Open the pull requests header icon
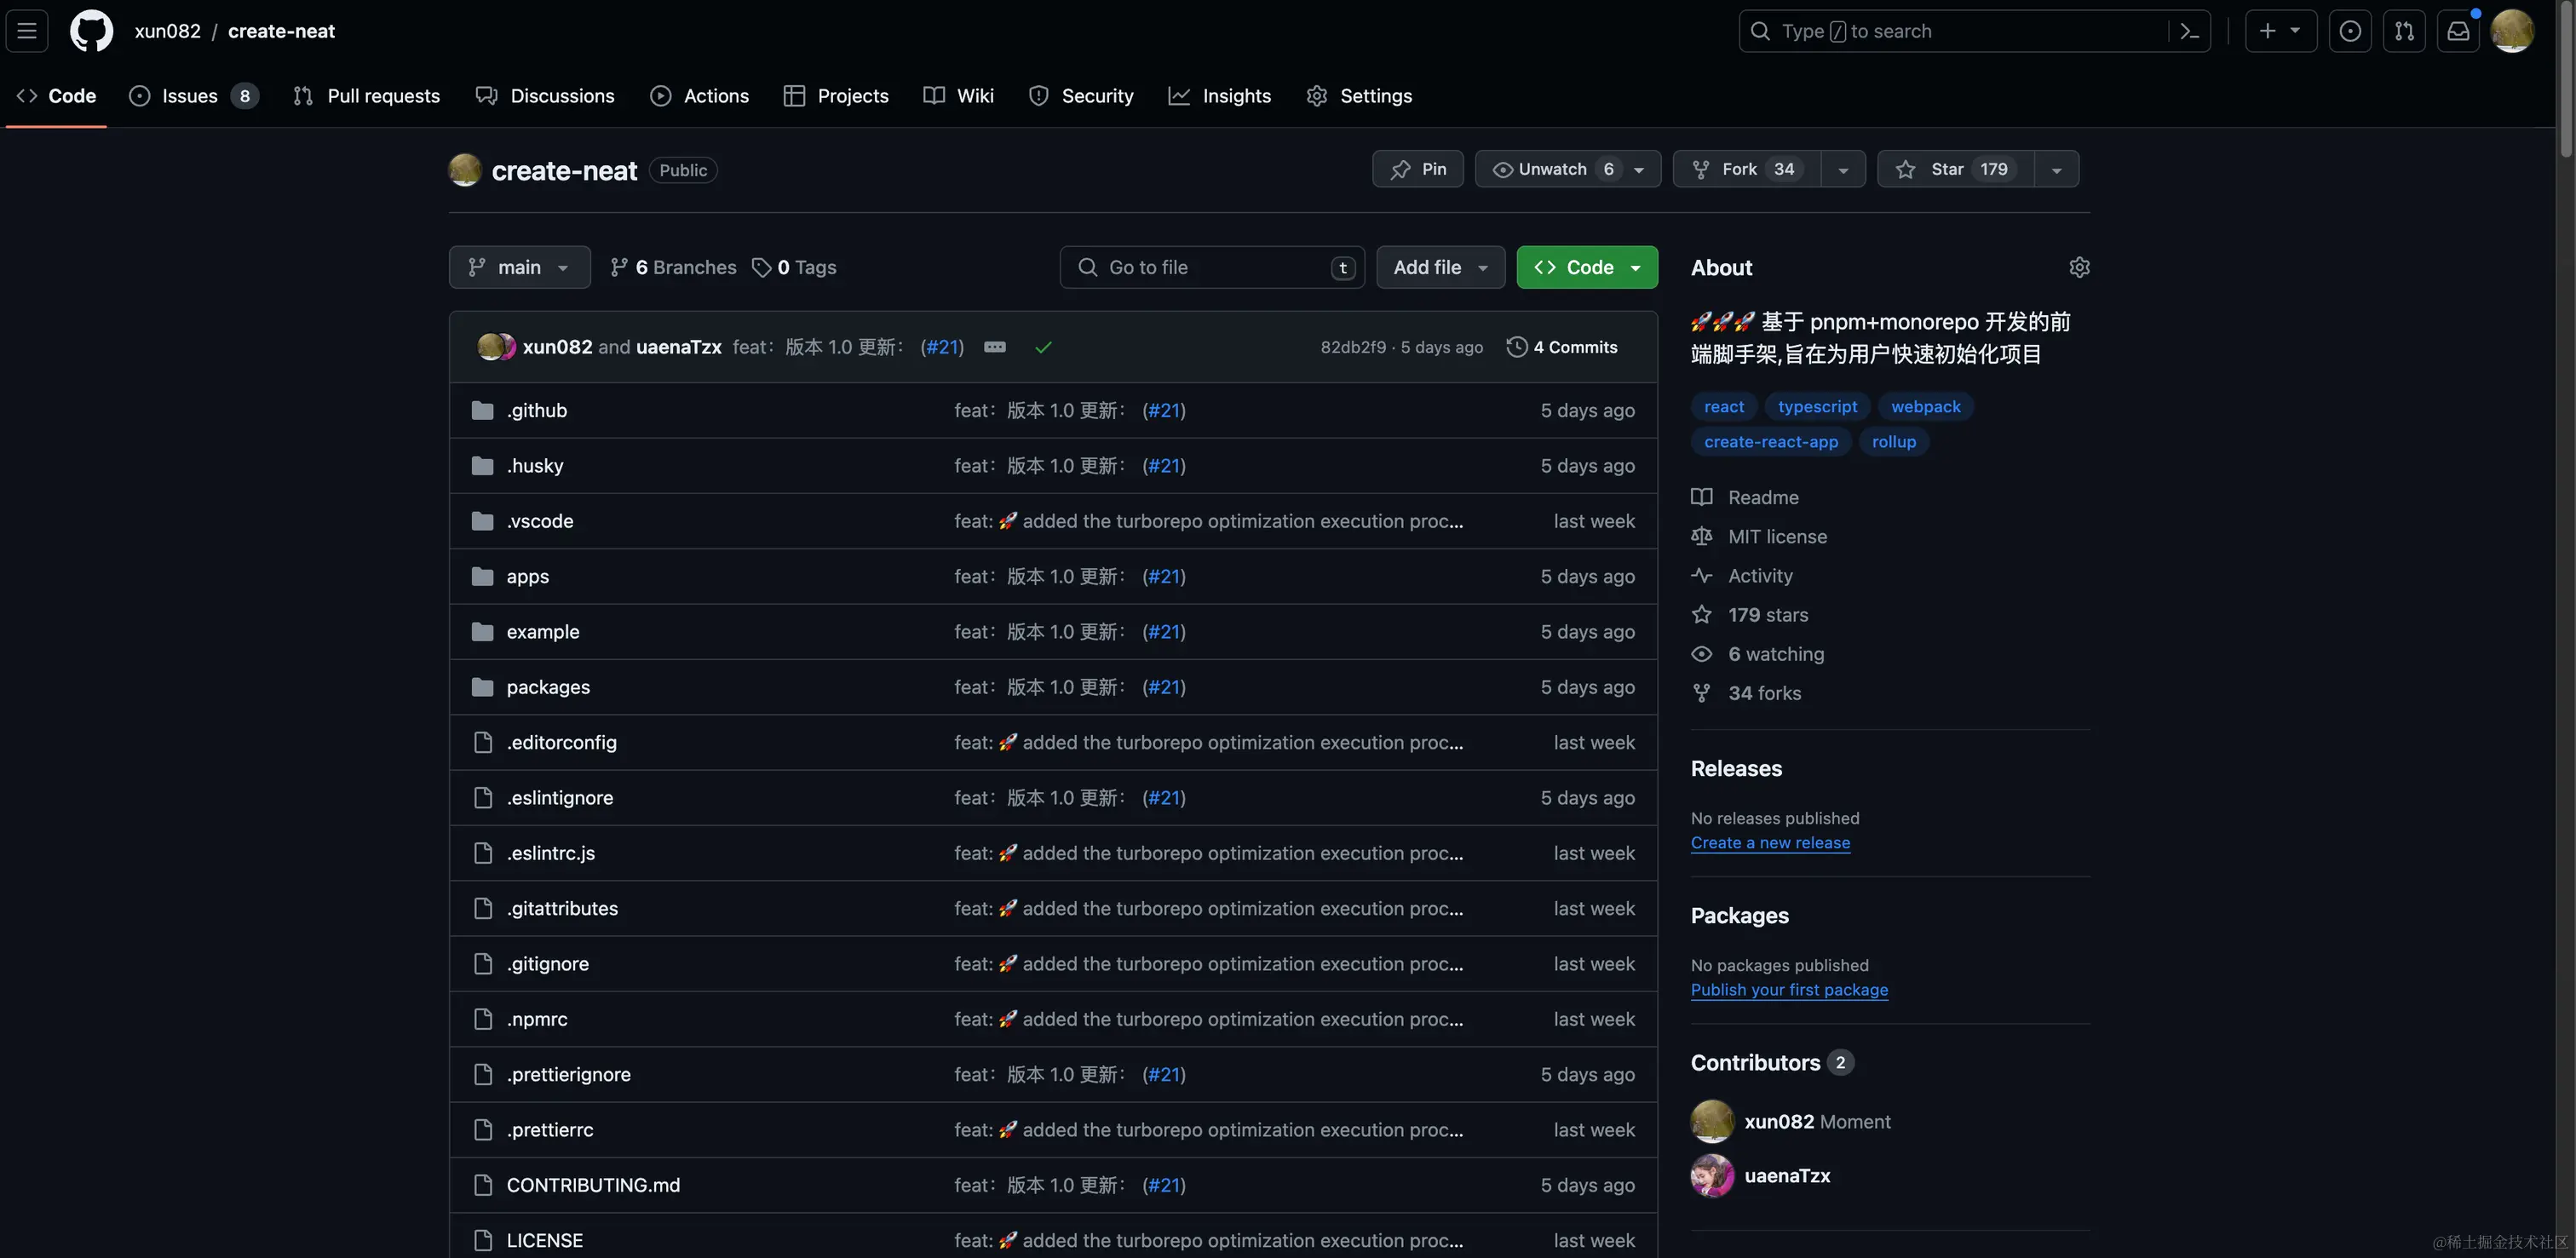 point(2404,31)
